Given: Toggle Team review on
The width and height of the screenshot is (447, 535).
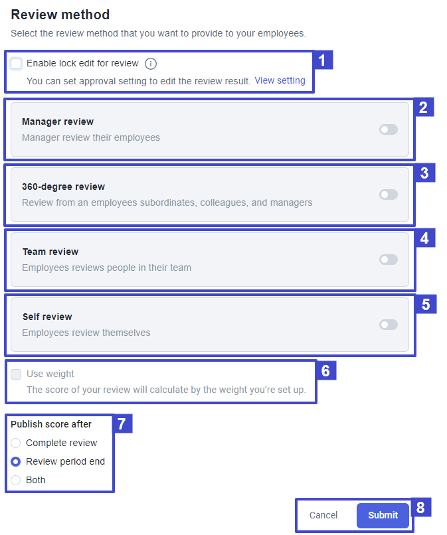Looking at the screenshot, I should click(388, 260).
